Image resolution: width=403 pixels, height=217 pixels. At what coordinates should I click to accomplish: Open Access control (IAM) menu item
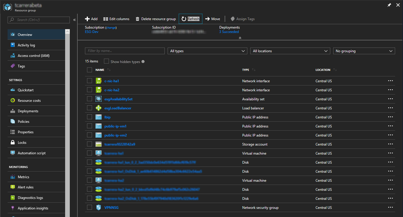[x=36, y=55]
